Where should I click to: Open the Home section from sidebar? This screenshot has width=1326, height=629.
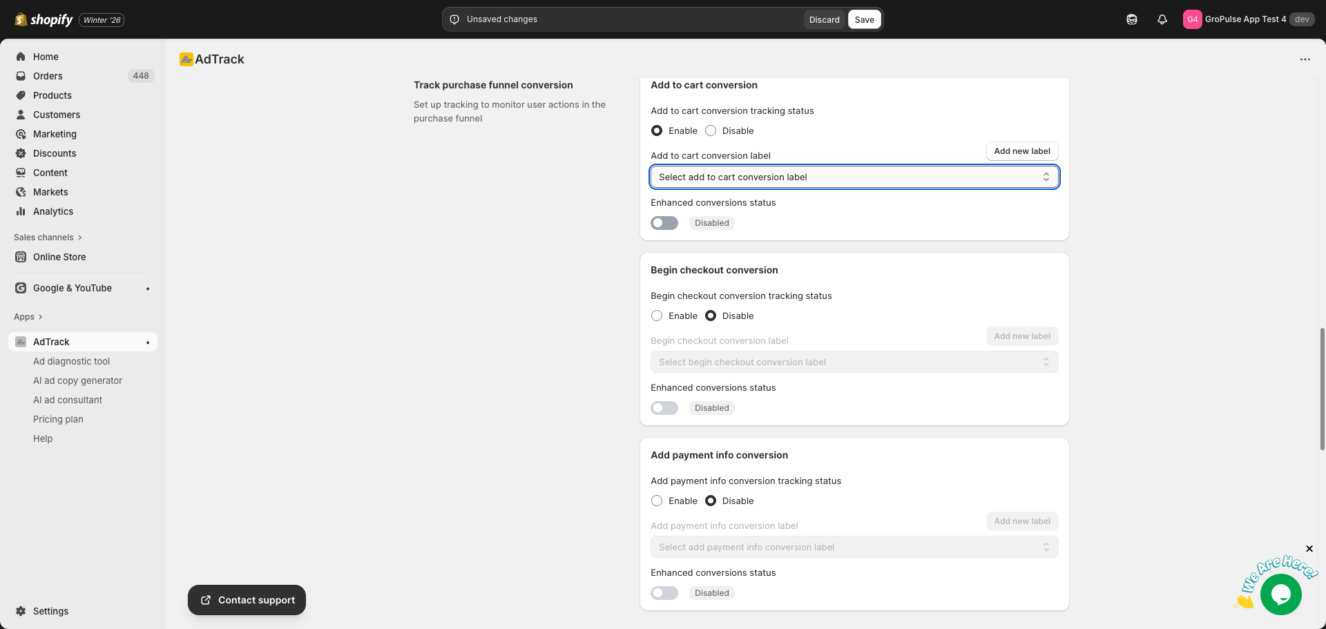point(46,57)
